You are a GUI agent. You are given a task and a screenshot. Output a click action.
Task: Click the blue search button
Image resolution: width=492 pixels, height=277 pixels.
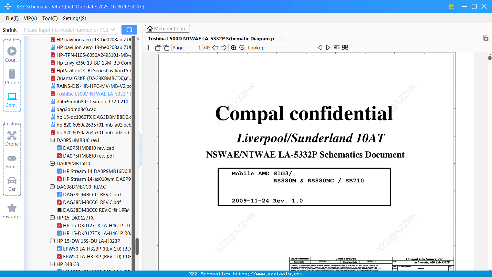129,30
